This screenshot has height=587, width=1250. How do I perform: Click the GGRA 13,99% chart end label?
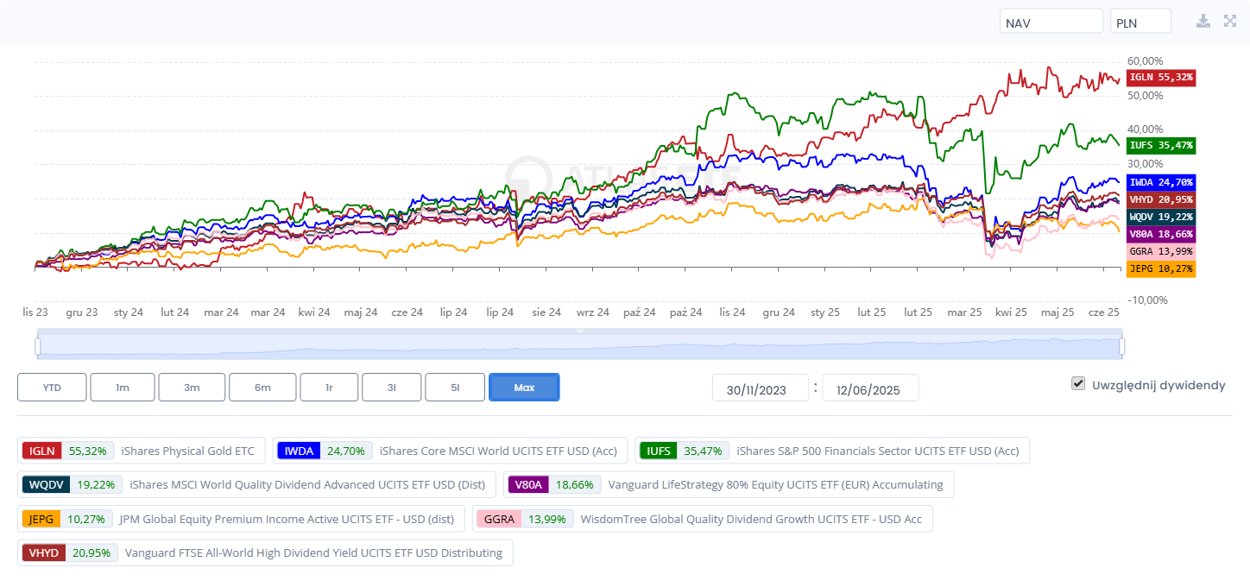coord(1161,251)
